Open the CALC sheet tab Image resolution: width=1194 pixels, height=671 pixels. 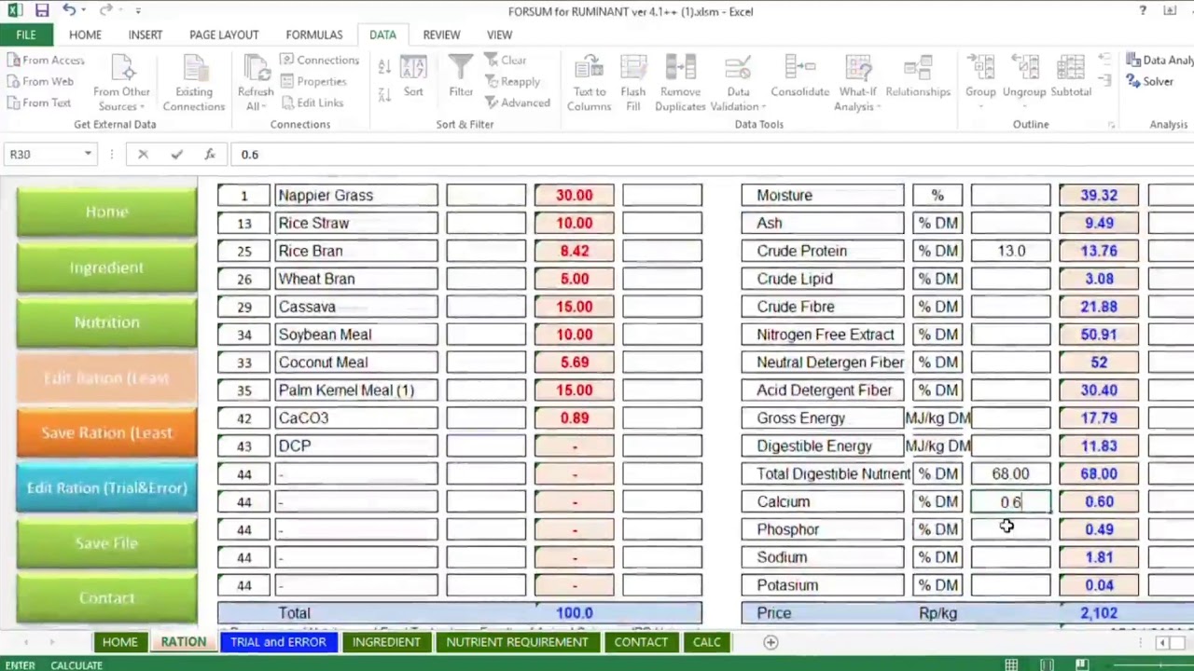pyautogui.click(x=706, y=641)
